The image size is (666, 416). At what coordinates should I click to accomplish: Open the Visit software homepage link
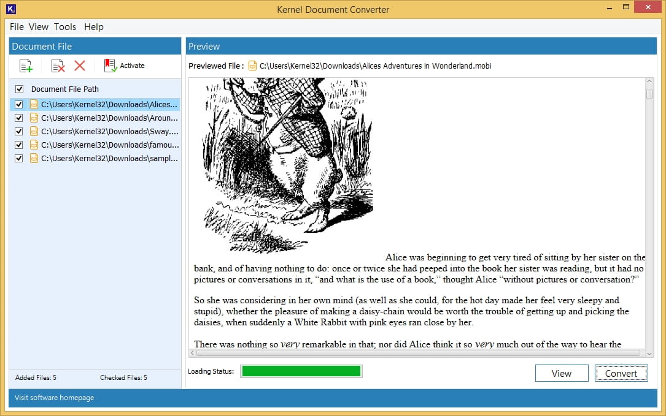[x=55, y=398]
